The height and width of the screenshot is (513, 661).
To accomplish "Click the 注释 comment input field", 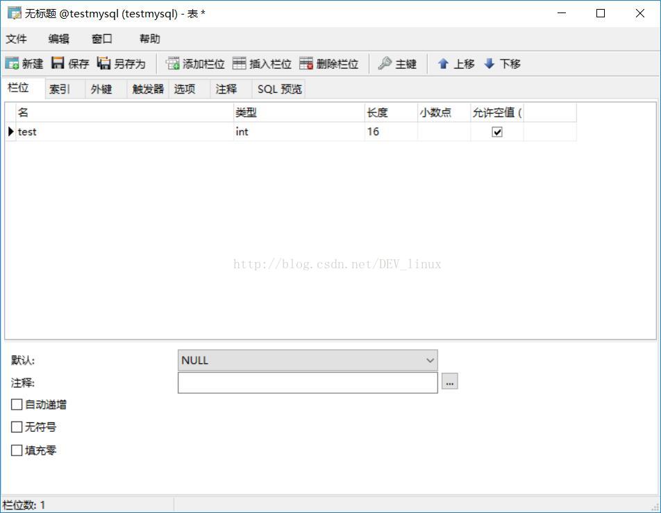I will coord(308,383).
